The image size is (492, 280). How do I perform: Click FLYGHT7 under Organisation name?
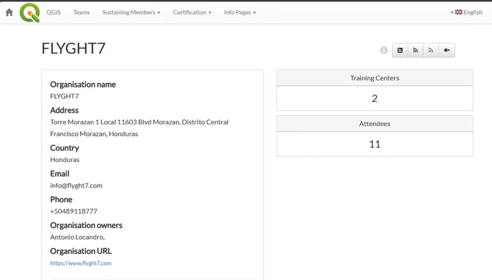coord(64,96)
